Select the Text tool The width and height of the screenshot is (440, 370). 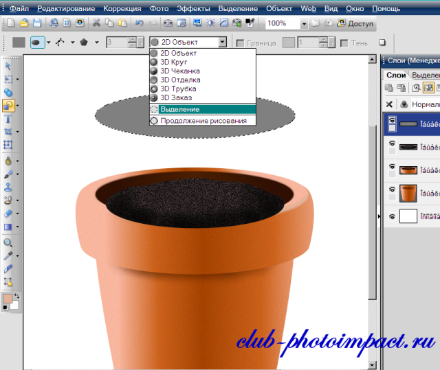click(x=8, y=119)
